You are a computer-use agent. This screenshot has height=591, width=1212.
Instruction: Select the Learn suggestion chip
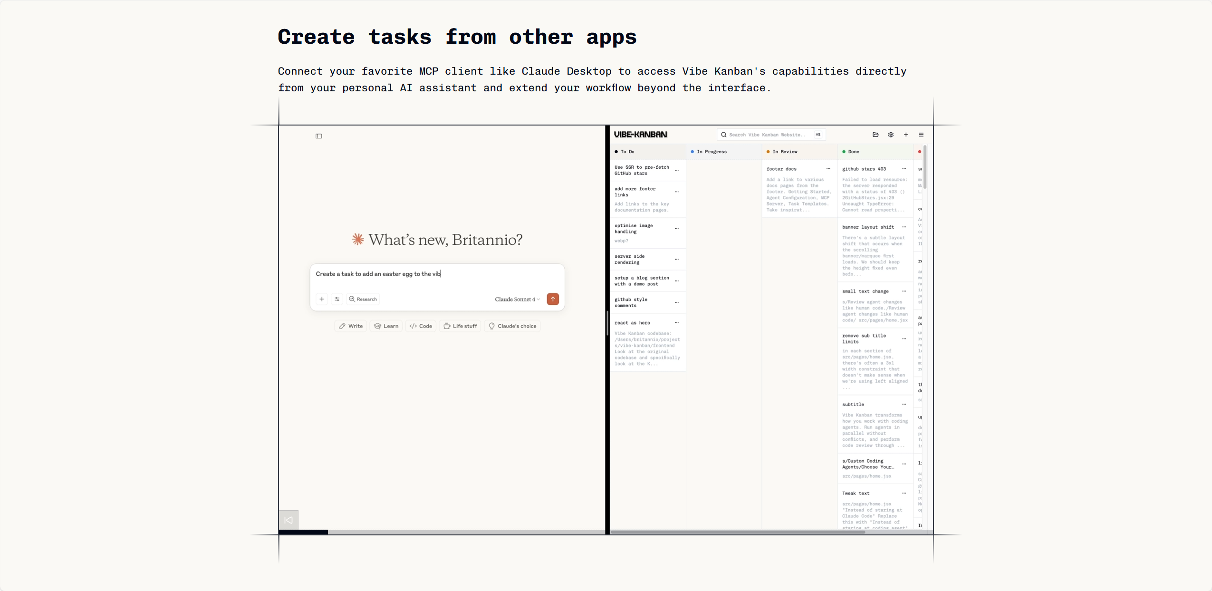(386, 326)
